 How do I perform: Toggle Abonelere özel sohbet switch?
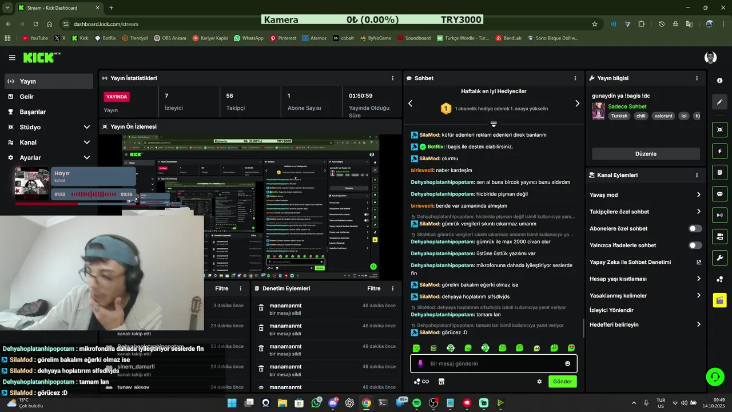click(x=695, y=228)
